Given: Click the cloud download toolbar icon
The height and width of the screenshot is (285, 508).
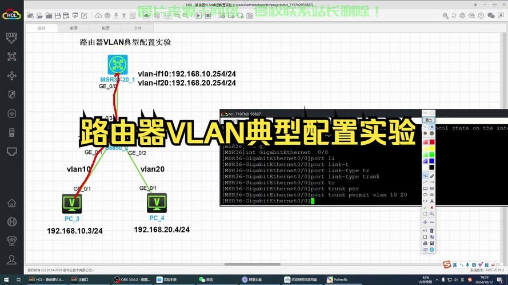Looking at the screenshot, I should [98, 15].
